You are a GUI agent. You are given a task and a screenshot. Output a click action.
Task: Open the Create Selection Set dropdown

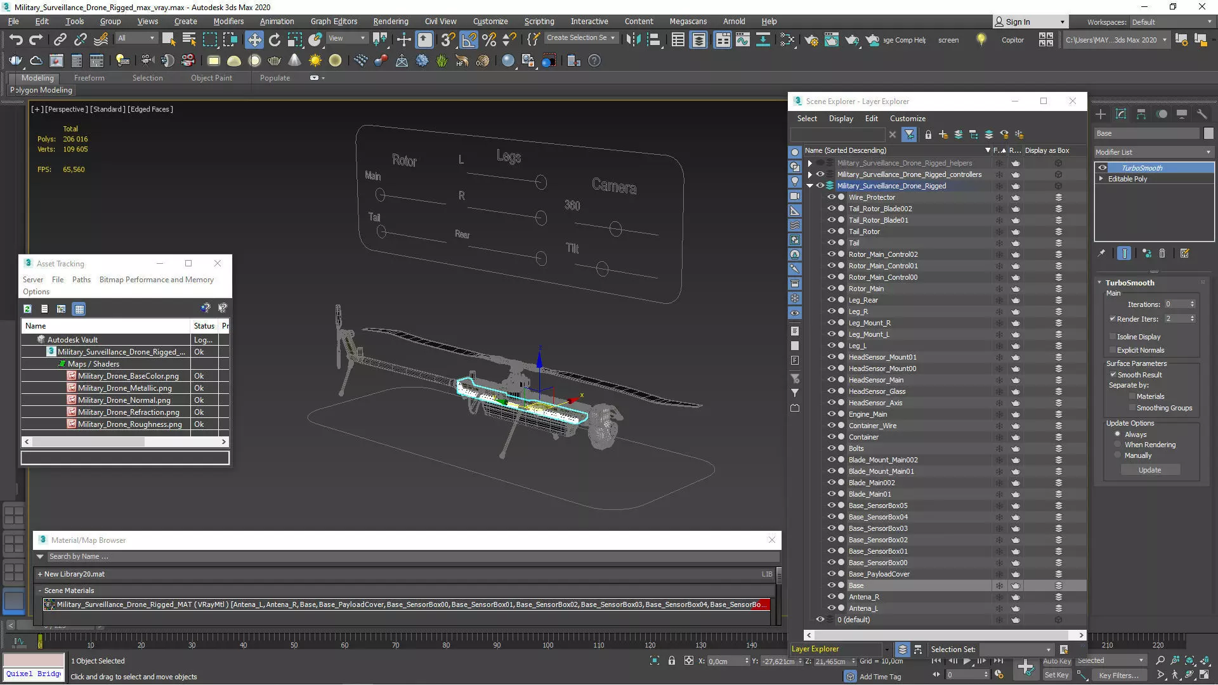[580, 38]
